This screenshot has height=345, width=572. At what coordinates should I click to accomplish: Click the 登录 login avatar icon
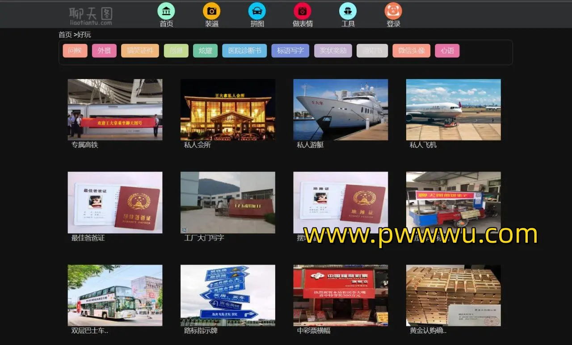393,11
